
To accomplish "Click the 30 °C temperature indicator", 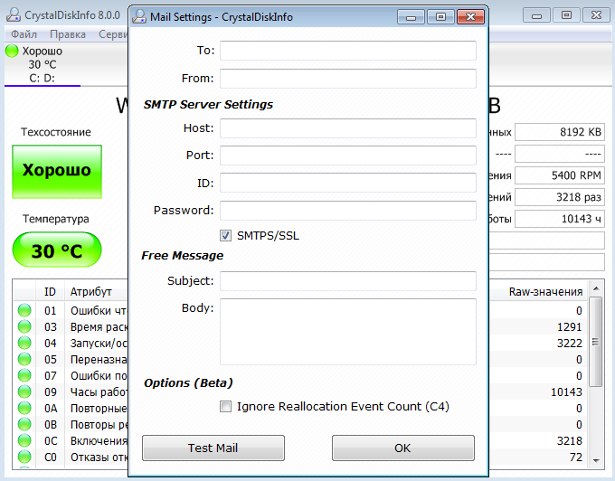I will pyautogui.click(x=56, y=250).
